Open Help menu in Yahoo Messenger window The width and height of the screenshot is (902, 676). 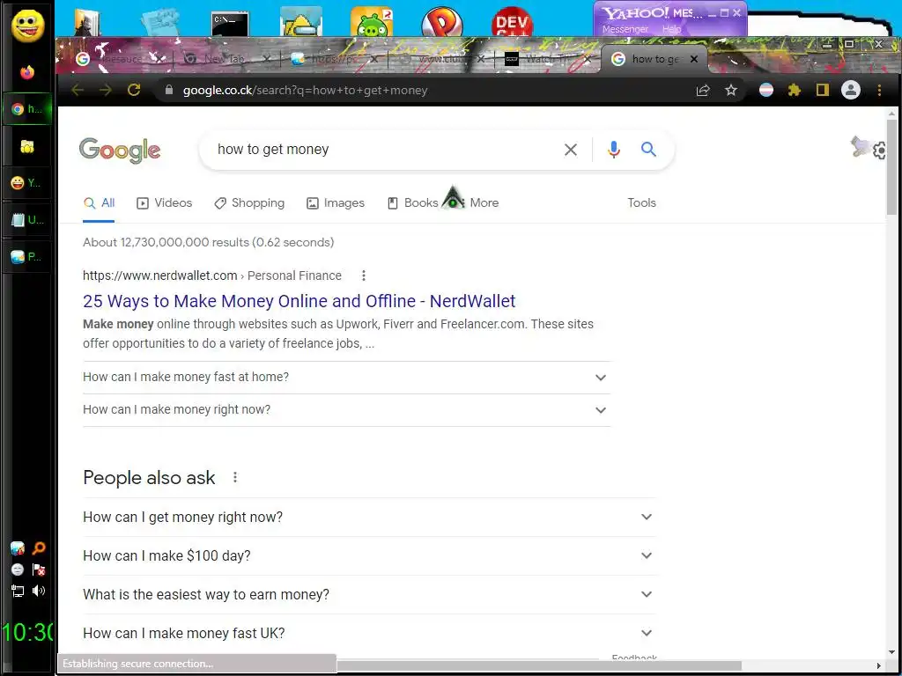coord(671,29)
